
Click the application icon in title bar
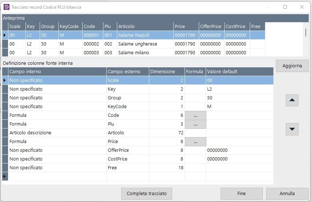[6, 7]
